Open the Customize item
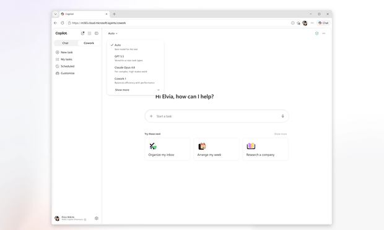 [x=65, y=74]
